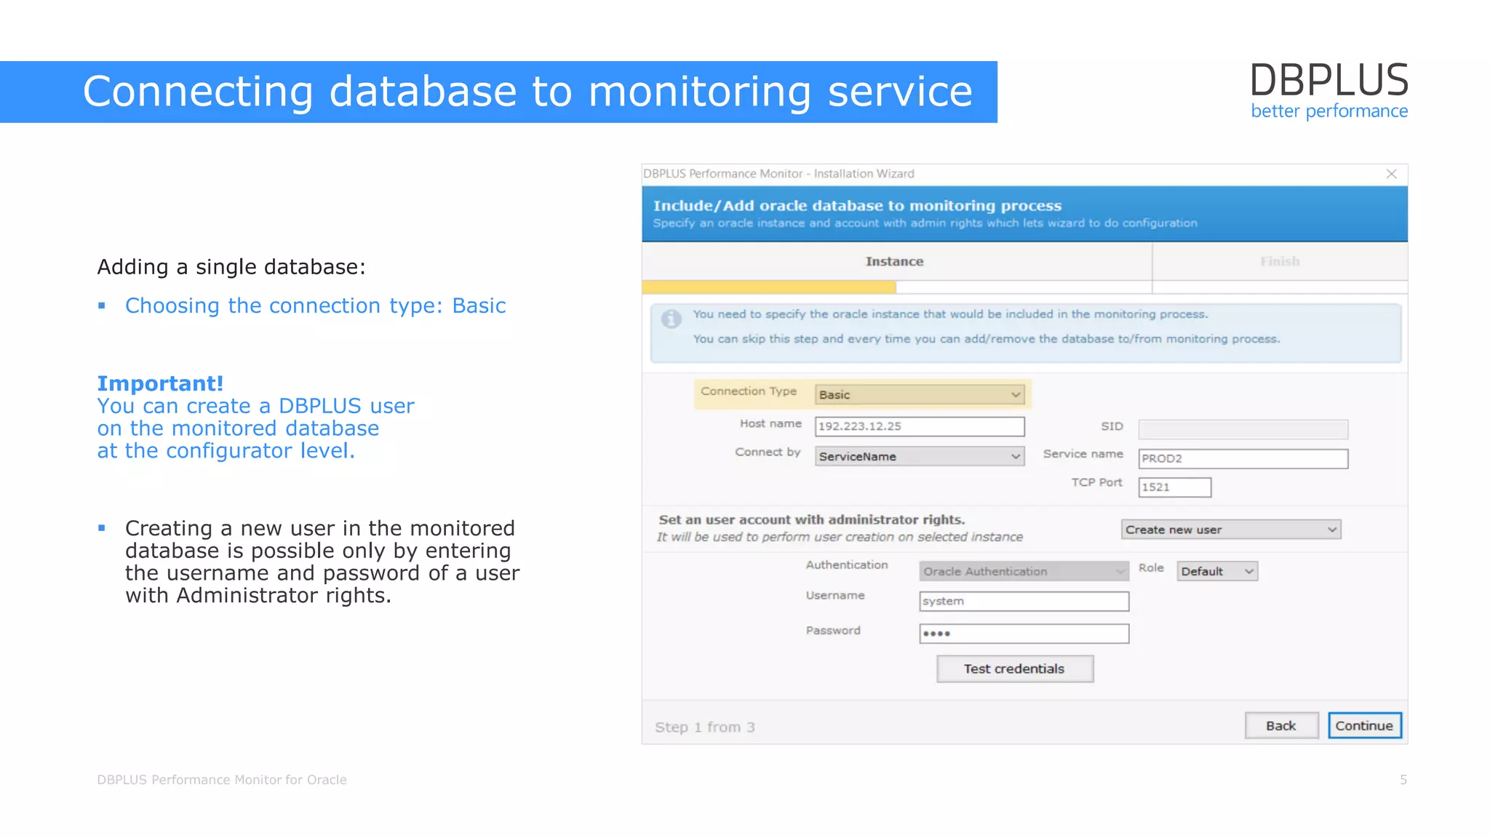Click the disabled SID input field
The width and height of the screenshot is (1490, 838).
tap(1242, 428)
